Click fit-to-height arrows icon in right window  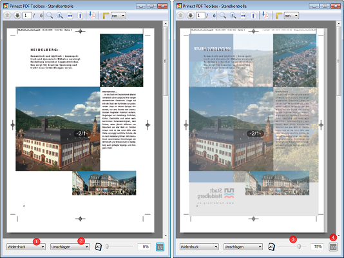click(x=253, y=16)
